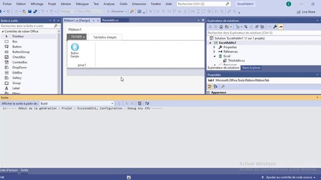321x180 pixels.
Task: Toggle Preview Selected Items in Solution Explorer
Action: tap(281, 26)
